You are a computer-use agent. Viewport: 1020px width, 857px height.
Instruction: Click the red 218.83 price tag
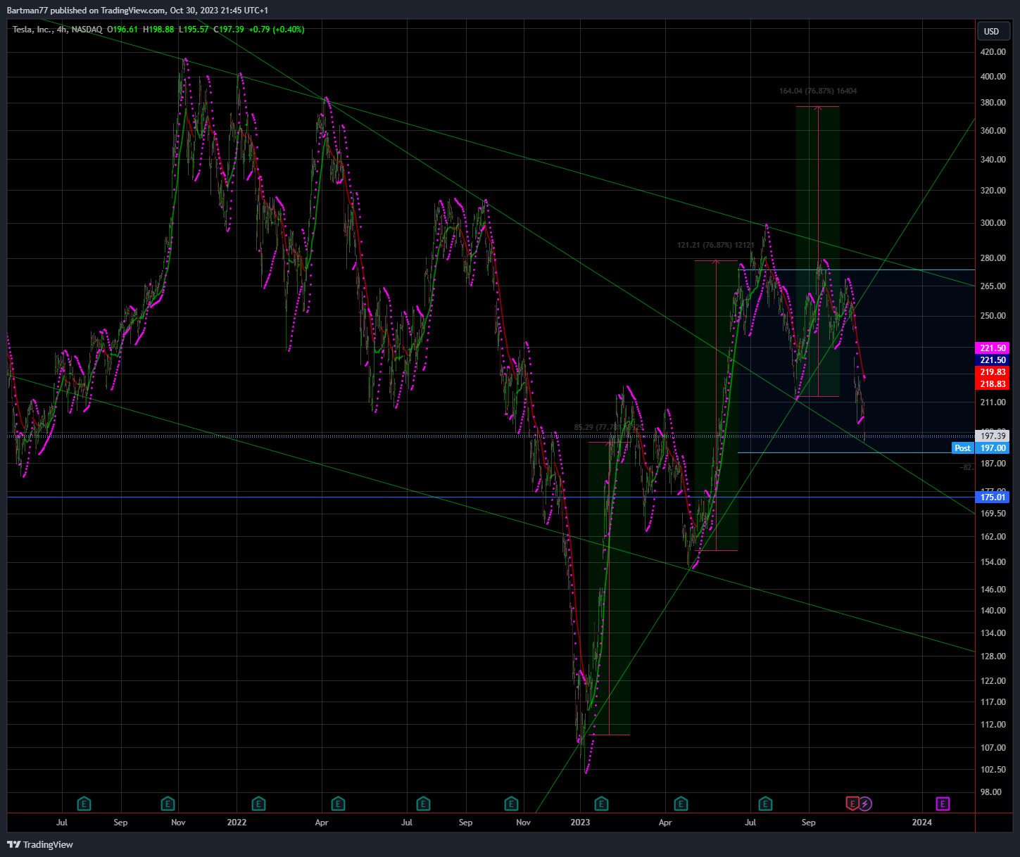993,384
